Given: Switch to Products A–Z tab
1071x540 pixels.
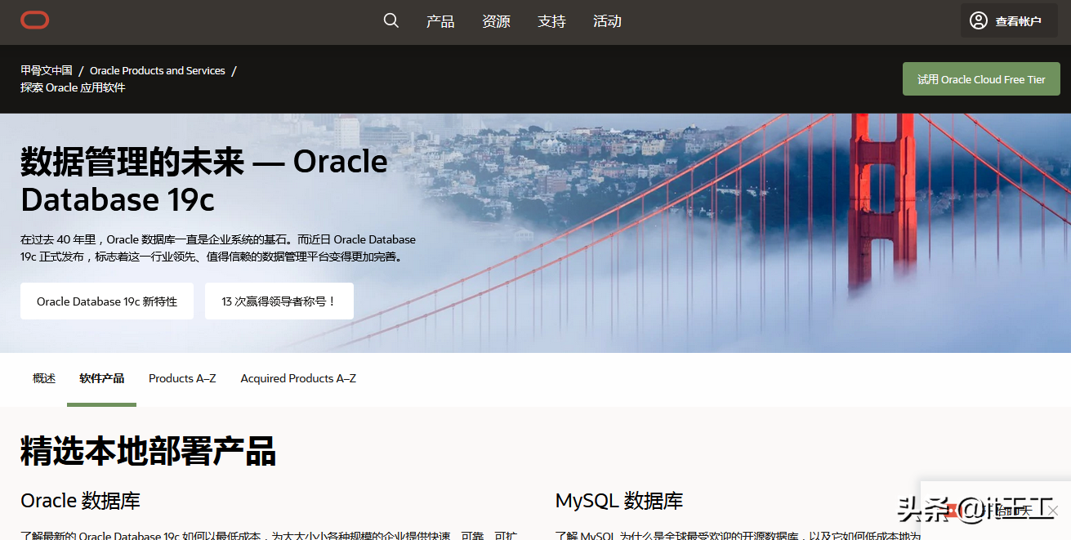Looking at the screenshot, I should tap(182, 378).
